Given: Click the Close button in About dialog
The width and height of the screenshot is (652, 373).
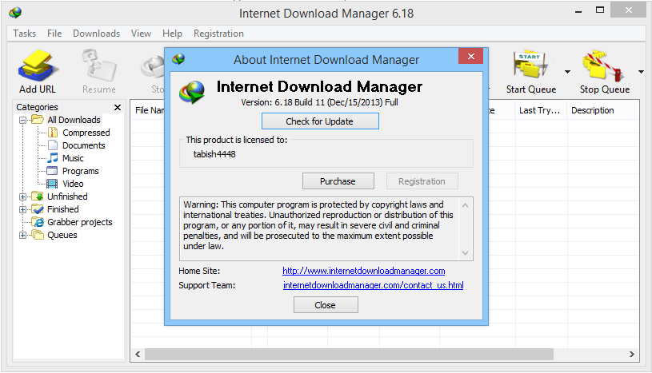Looking at the screenshot, I should (x=326, y=305).
